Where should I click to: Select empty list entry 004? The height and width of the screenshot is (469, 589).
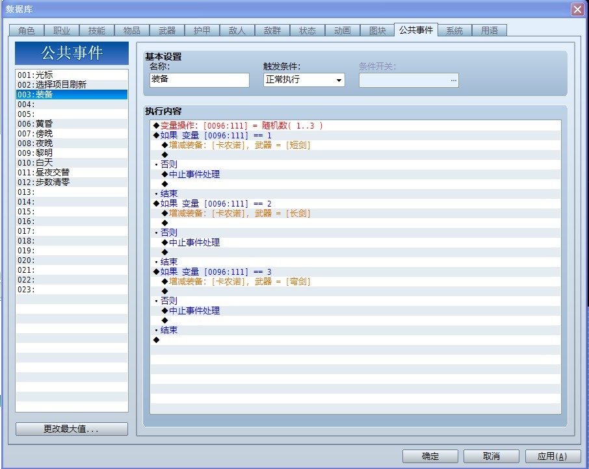click(72, 105)
